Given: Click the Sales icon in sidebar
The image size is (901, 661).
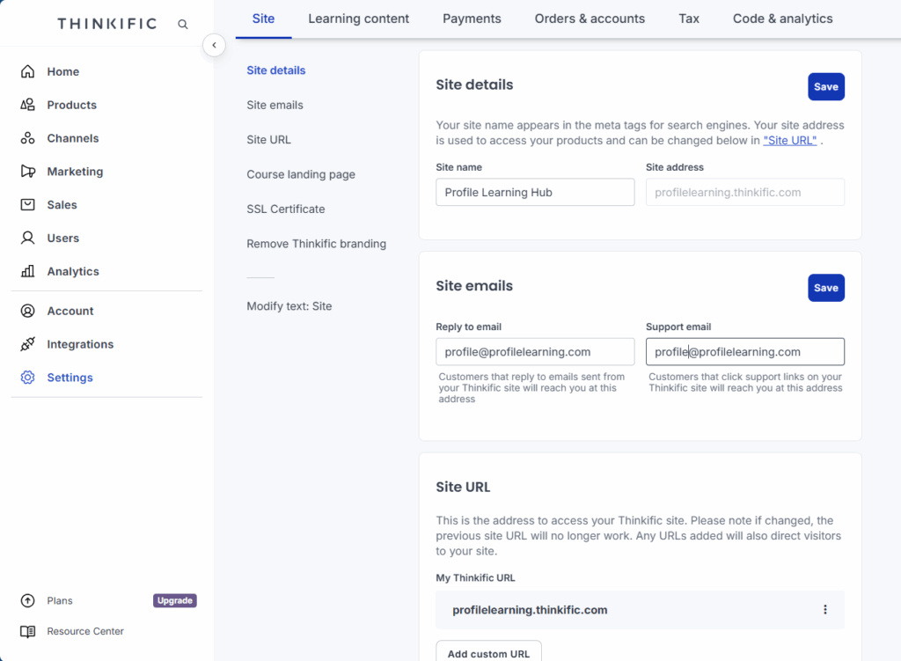Looking at the screenshot, I should (x=28, y=205).
